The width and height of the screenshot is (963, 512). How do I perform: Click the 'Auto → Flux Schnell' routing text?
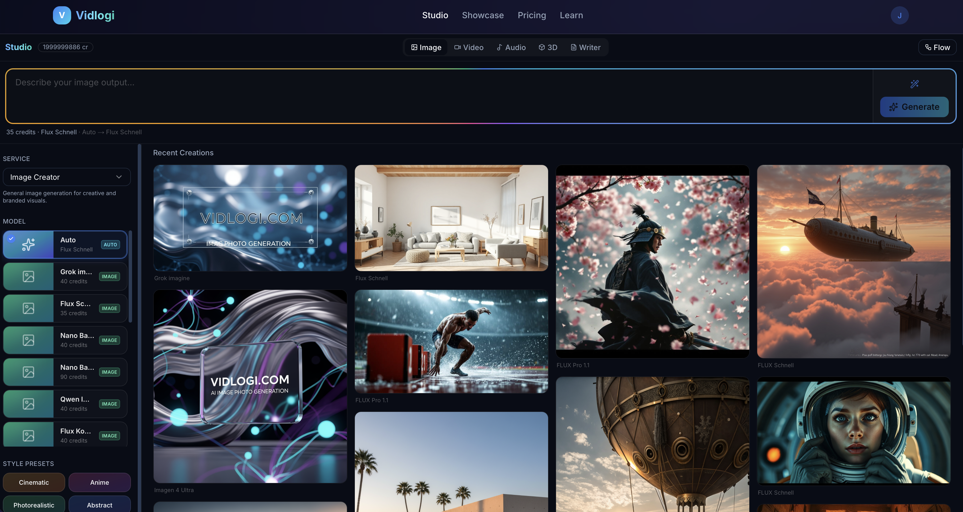tap(112, 132)
